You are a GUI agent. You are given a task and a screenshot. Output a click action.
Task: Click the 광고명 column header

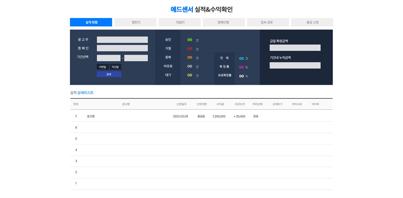[126, 104]
